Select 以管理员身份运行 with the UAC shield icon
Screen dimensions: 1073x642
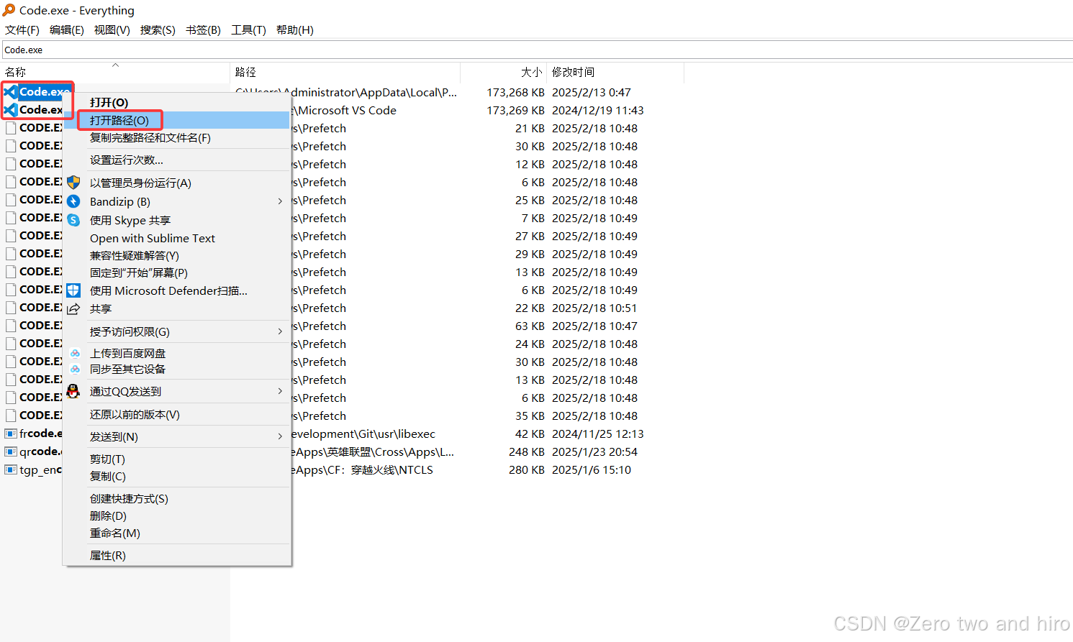[x=73, y=183]
